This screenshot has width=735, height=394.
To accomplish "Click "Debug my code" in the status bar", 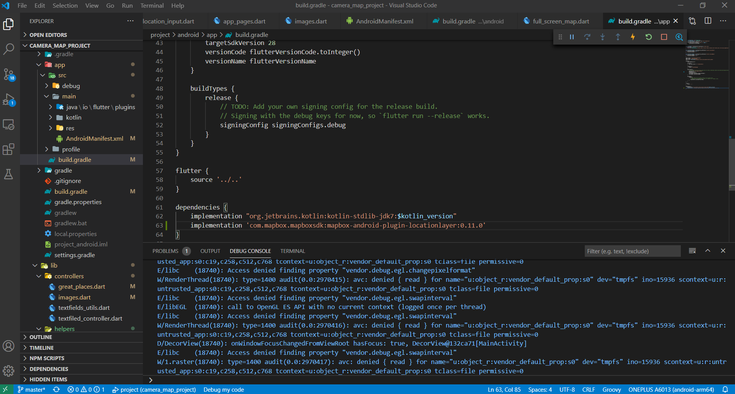I will pyautogui.click(x=224, y=389).
